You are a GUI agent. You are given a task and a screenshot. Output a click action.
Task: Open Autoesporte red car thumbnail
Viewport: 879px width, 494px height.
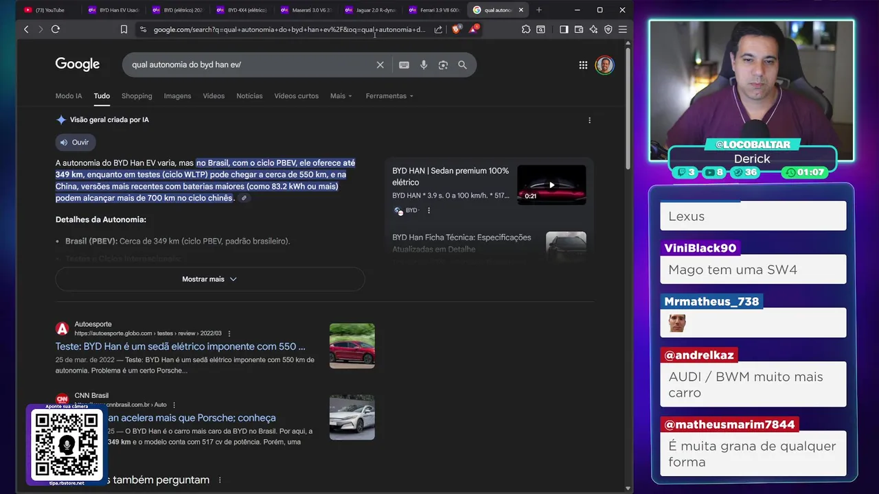[x=352, y=346]
